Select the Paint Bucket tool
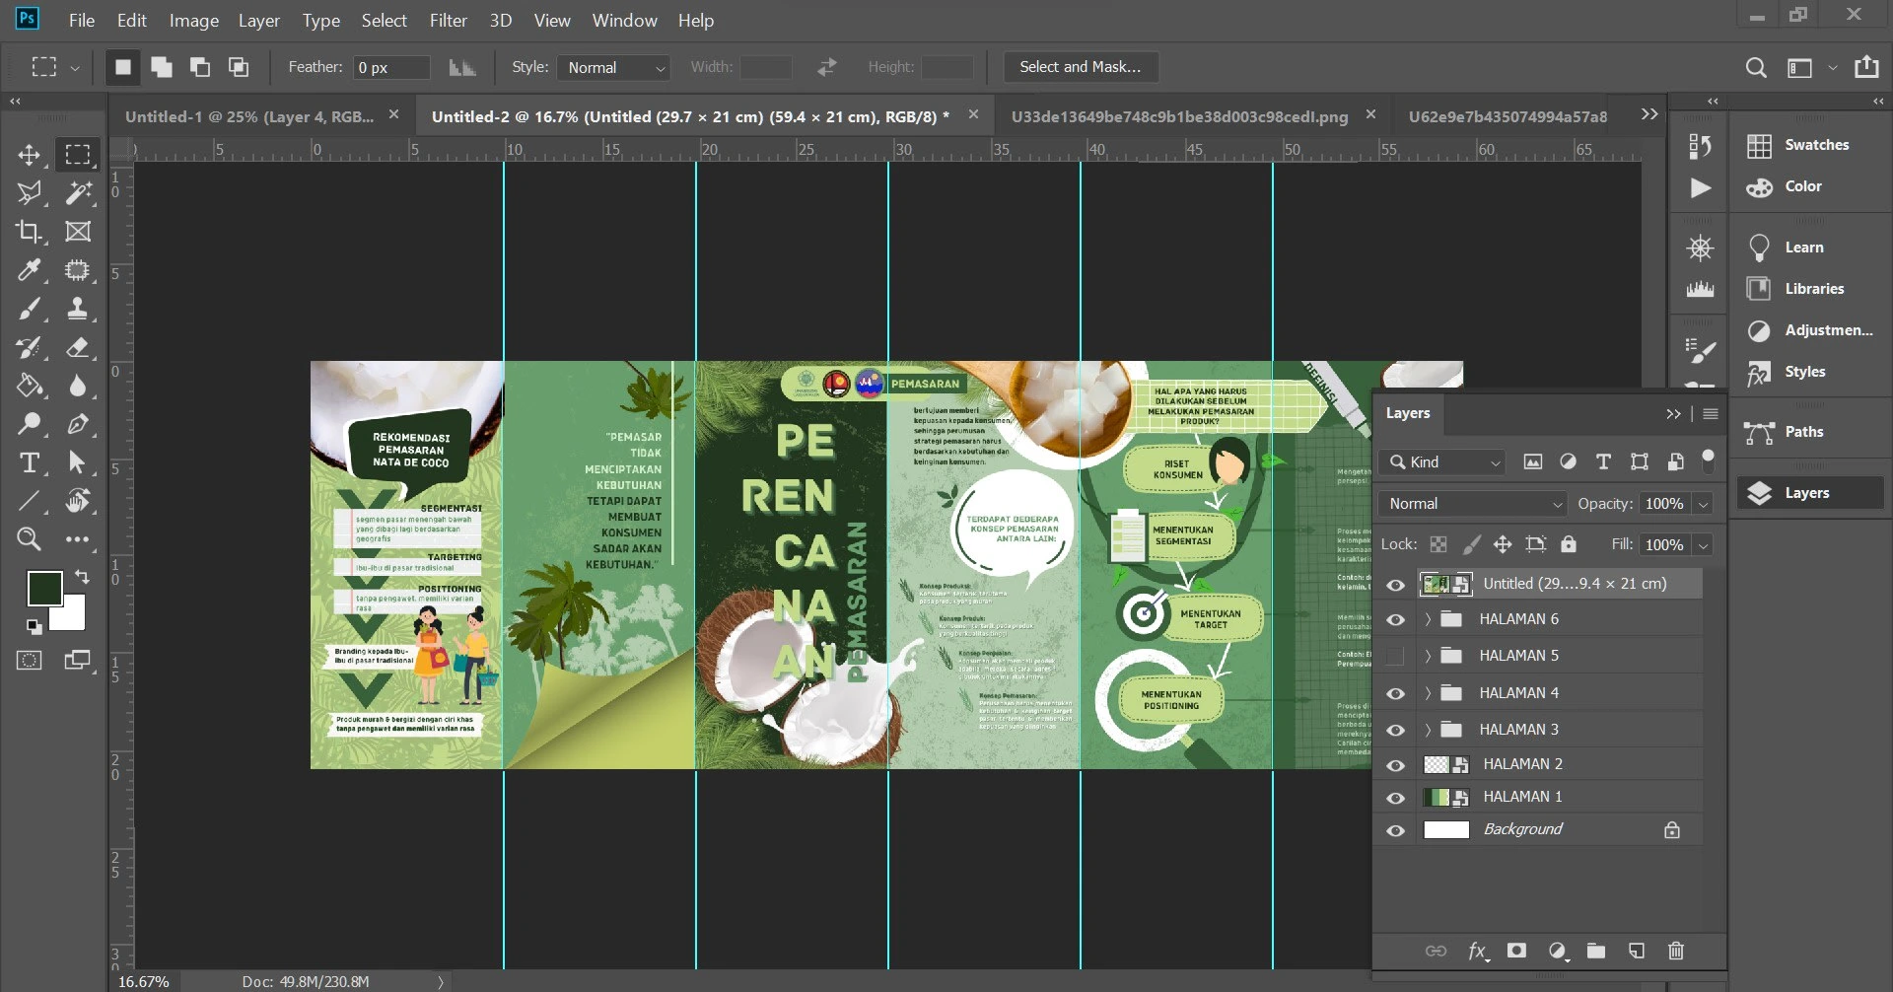 pyautogui.click(x=29, y=386)
